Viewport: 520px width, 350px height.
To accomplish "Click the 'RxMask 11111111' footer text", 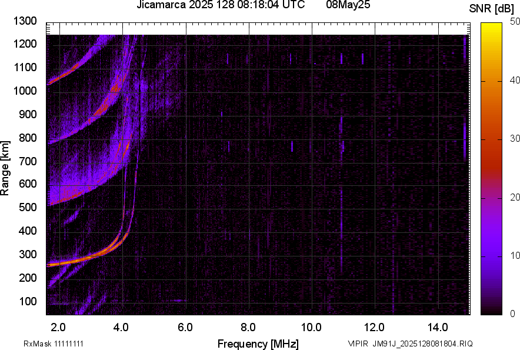I will click(x=54, y=344).
